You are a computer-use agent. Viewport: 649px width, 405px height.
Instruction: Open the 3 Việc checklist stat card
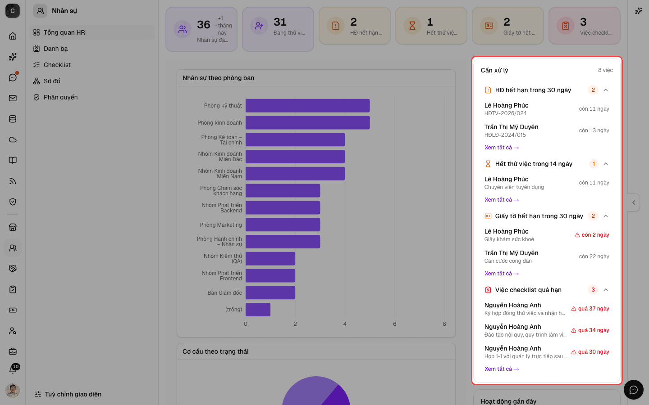click(585, 26)
